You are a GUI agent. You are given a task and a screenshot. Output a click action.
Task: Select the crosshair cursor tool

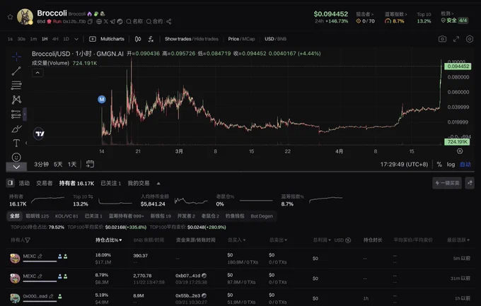[16, 57]
